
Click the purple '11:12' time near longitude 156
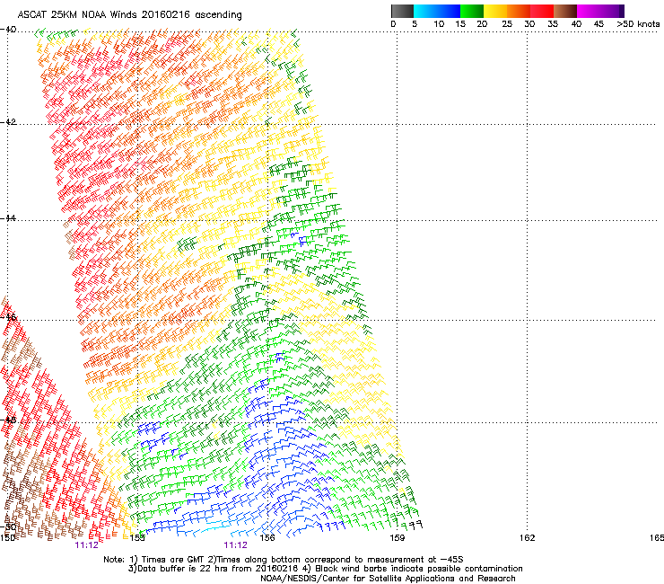click(235, 545)
